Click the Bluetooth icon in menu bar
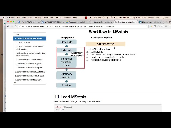The width and height of the screenshot is (171, 128). click(107, 17)
